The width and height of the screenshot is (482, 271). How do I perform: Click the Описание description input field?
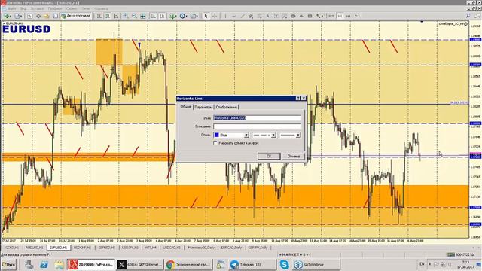click(258, 126)
